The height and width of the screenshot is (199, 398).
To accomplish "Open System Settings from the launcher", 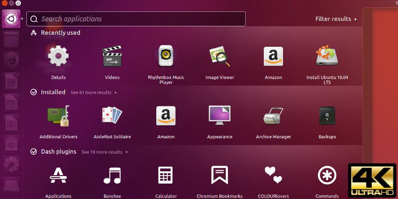I will pos(11,165).
